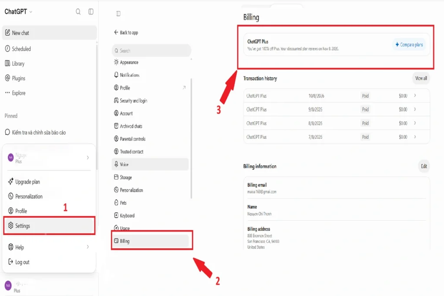The image size is (444, 296).
Task: Open Scheduled clock icon in sidebar
Action: (8, 49)
